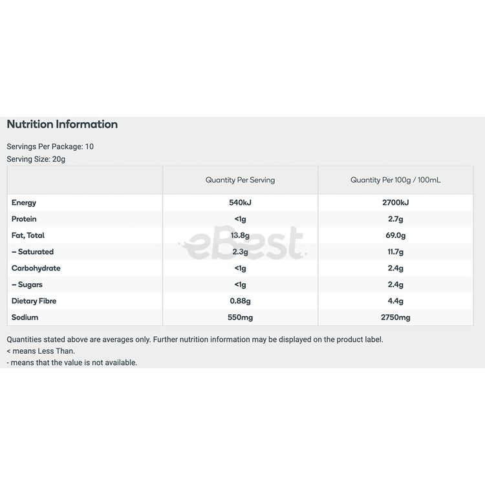Click the 0.88g dietary fibre value

(x=240, y=301)
